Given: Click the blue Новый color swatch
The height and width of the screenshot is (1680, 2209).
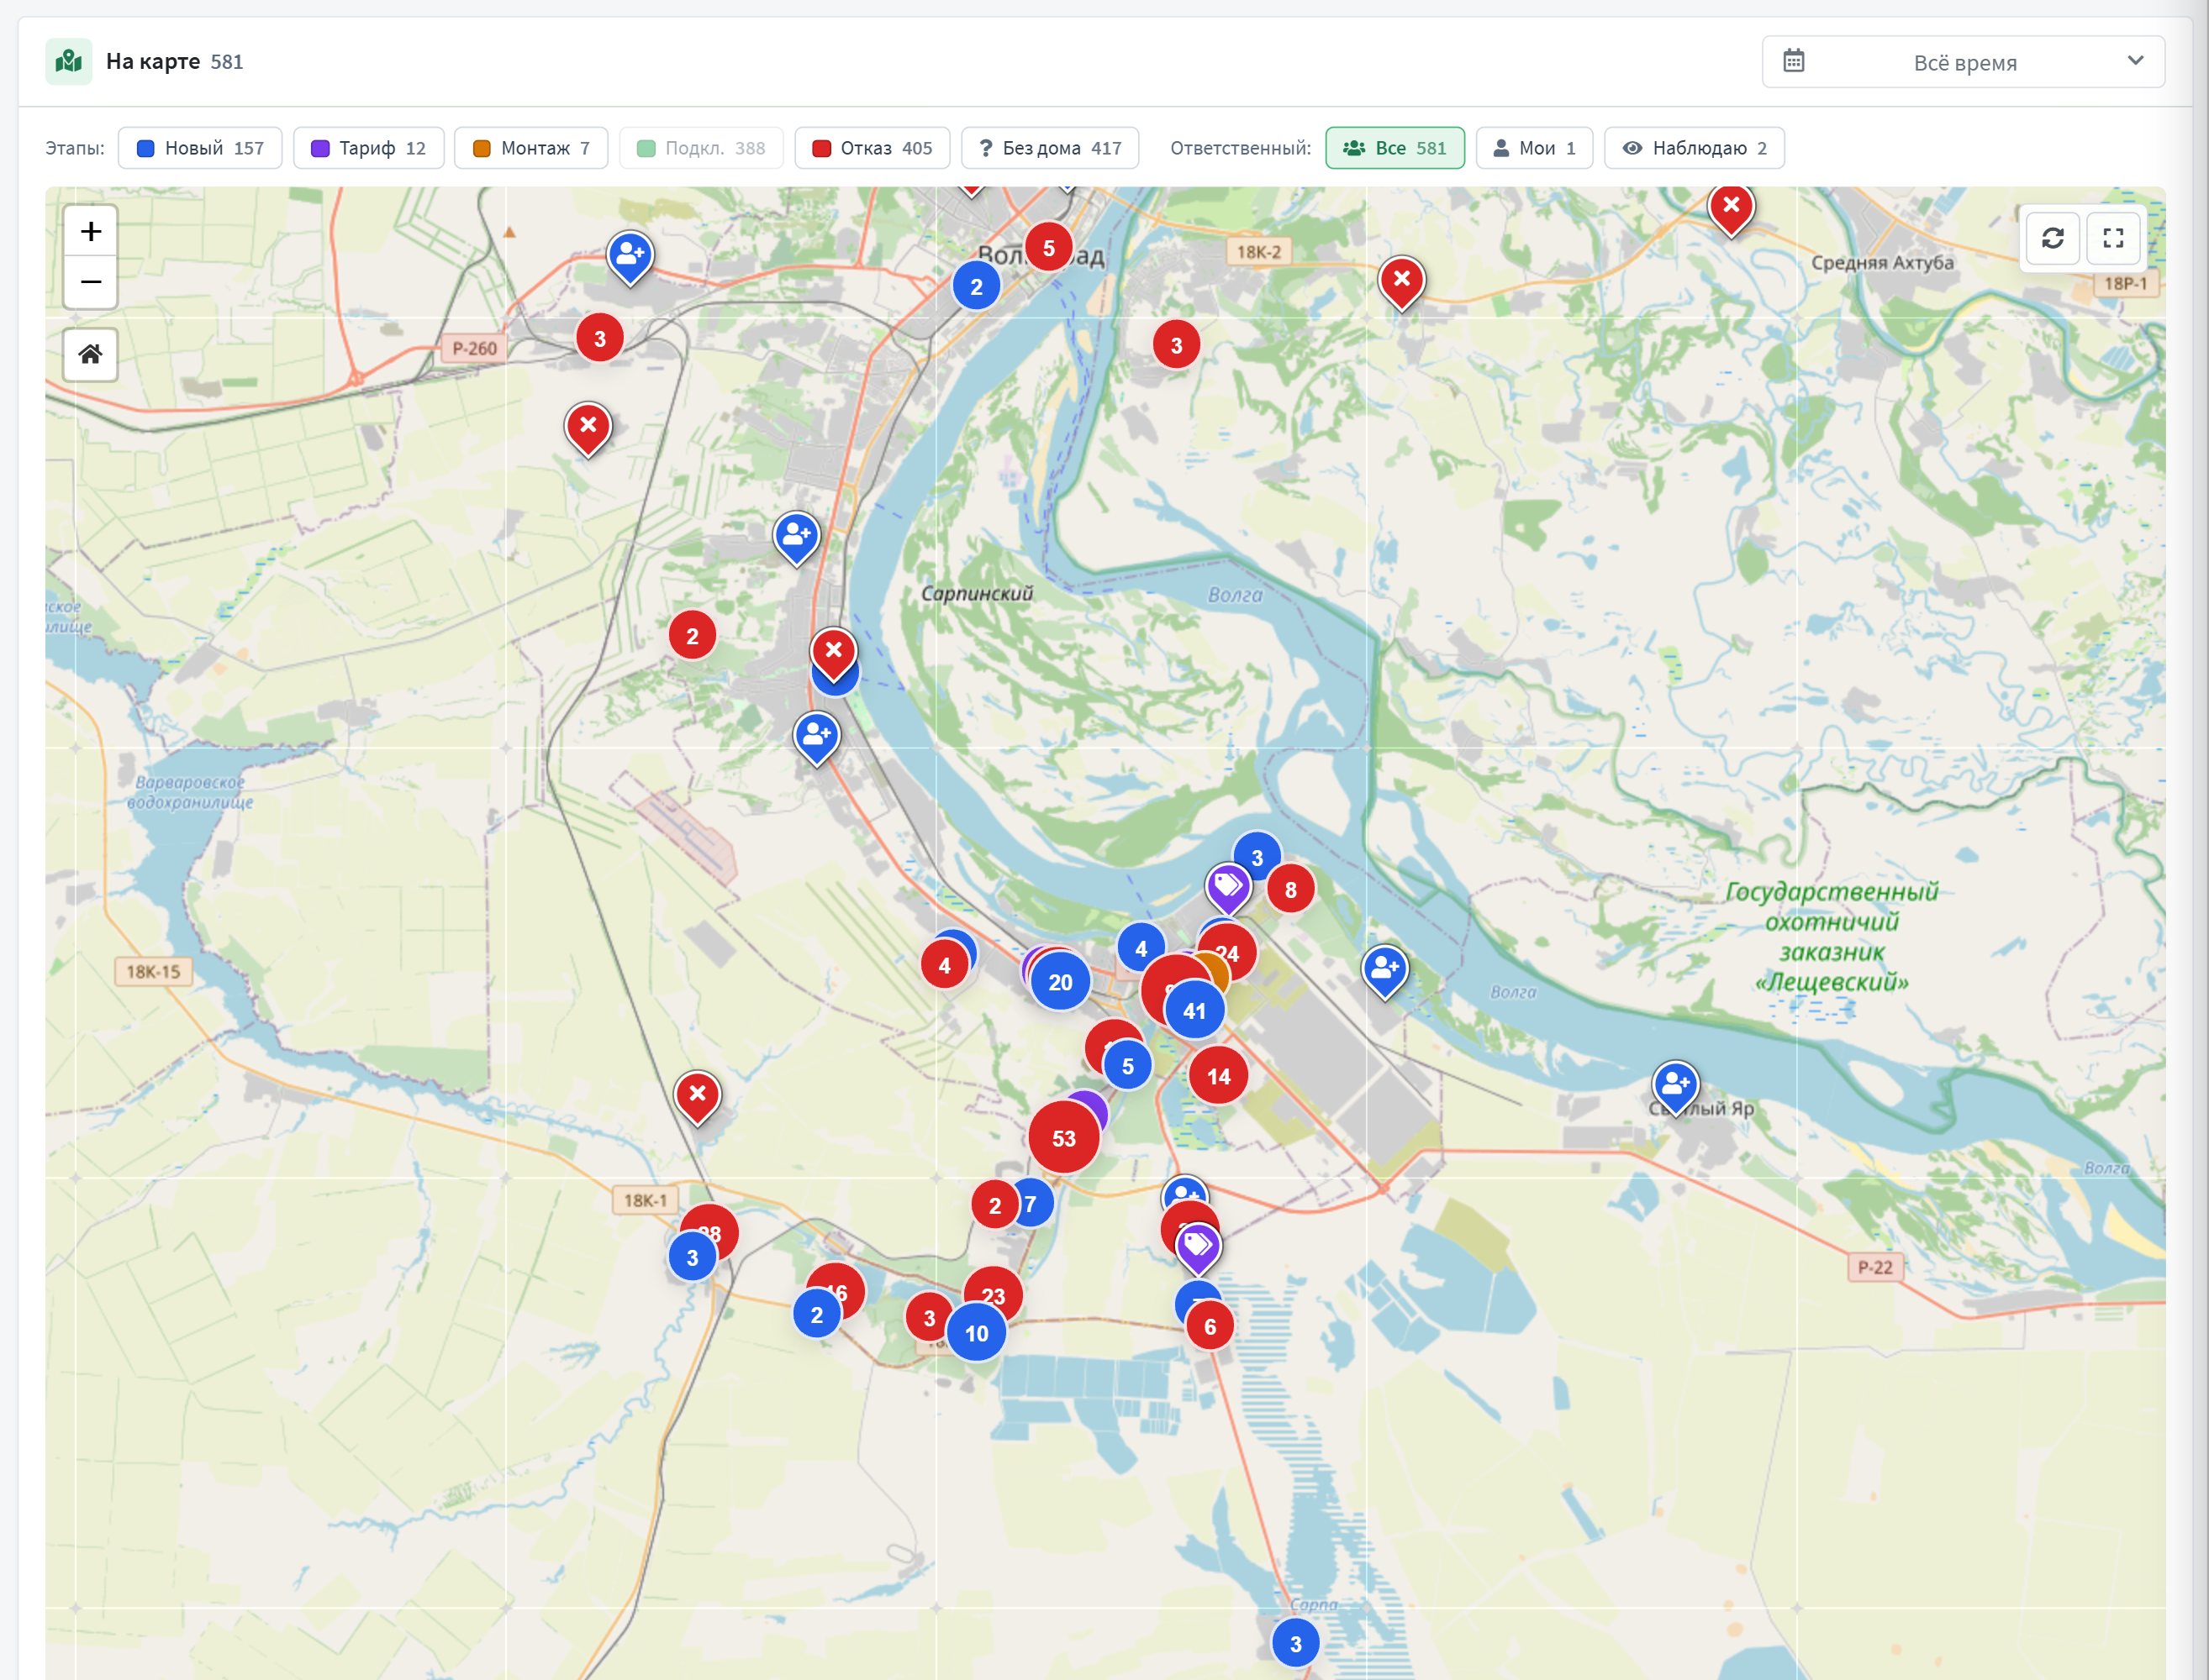Looking at the screenshot, I should click(145, 148).
